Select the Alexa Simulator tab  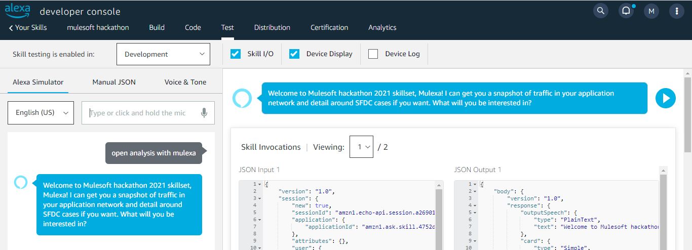(38, 82)
